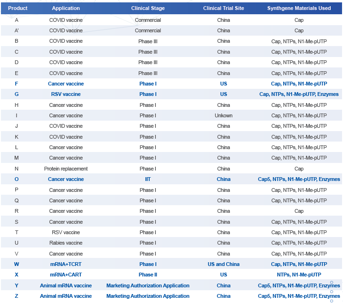Click 'Commercial' stage for product A'
This screenshot has height=304, width=343.
click(148, 30)
